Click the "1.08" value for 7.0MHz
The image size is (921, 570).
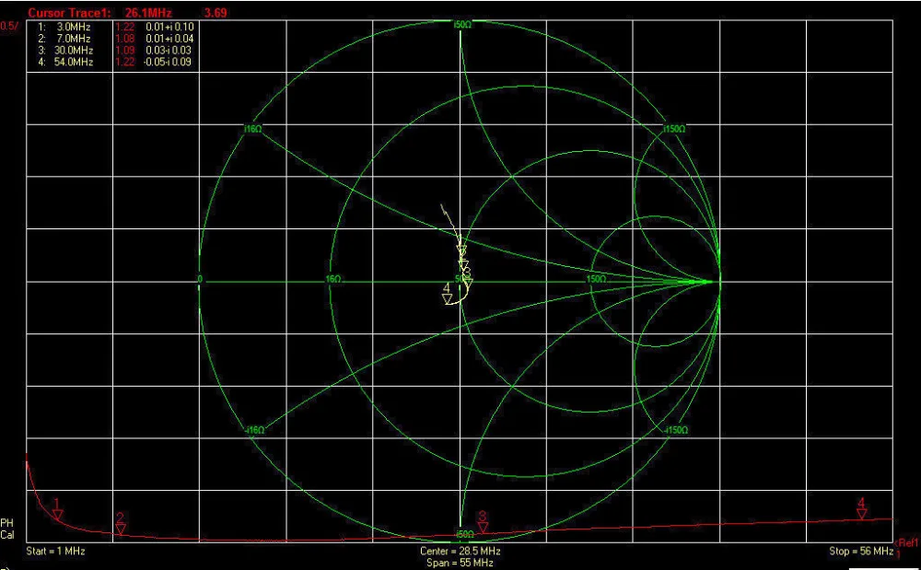[125, 38]
